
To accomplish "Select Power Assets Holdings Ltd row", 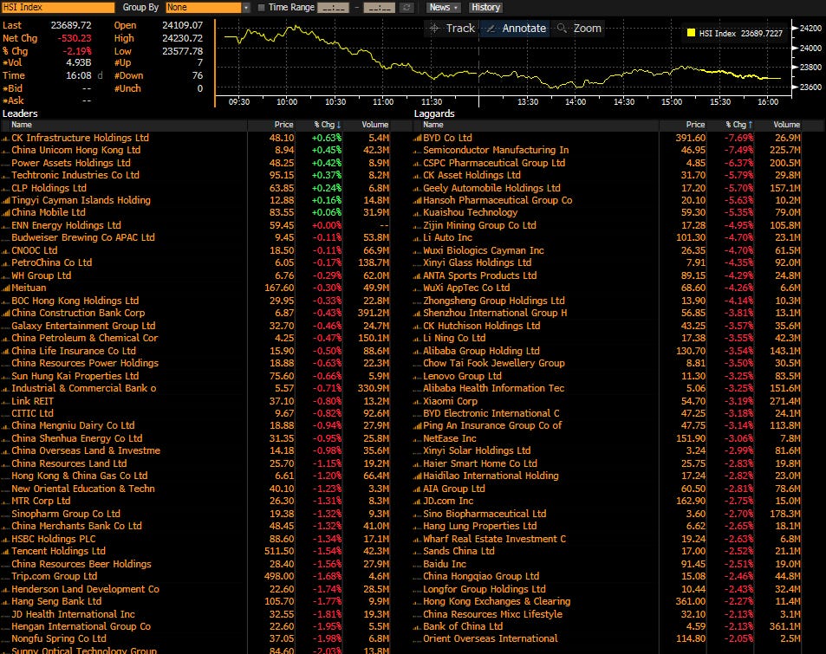I will 195,163.
